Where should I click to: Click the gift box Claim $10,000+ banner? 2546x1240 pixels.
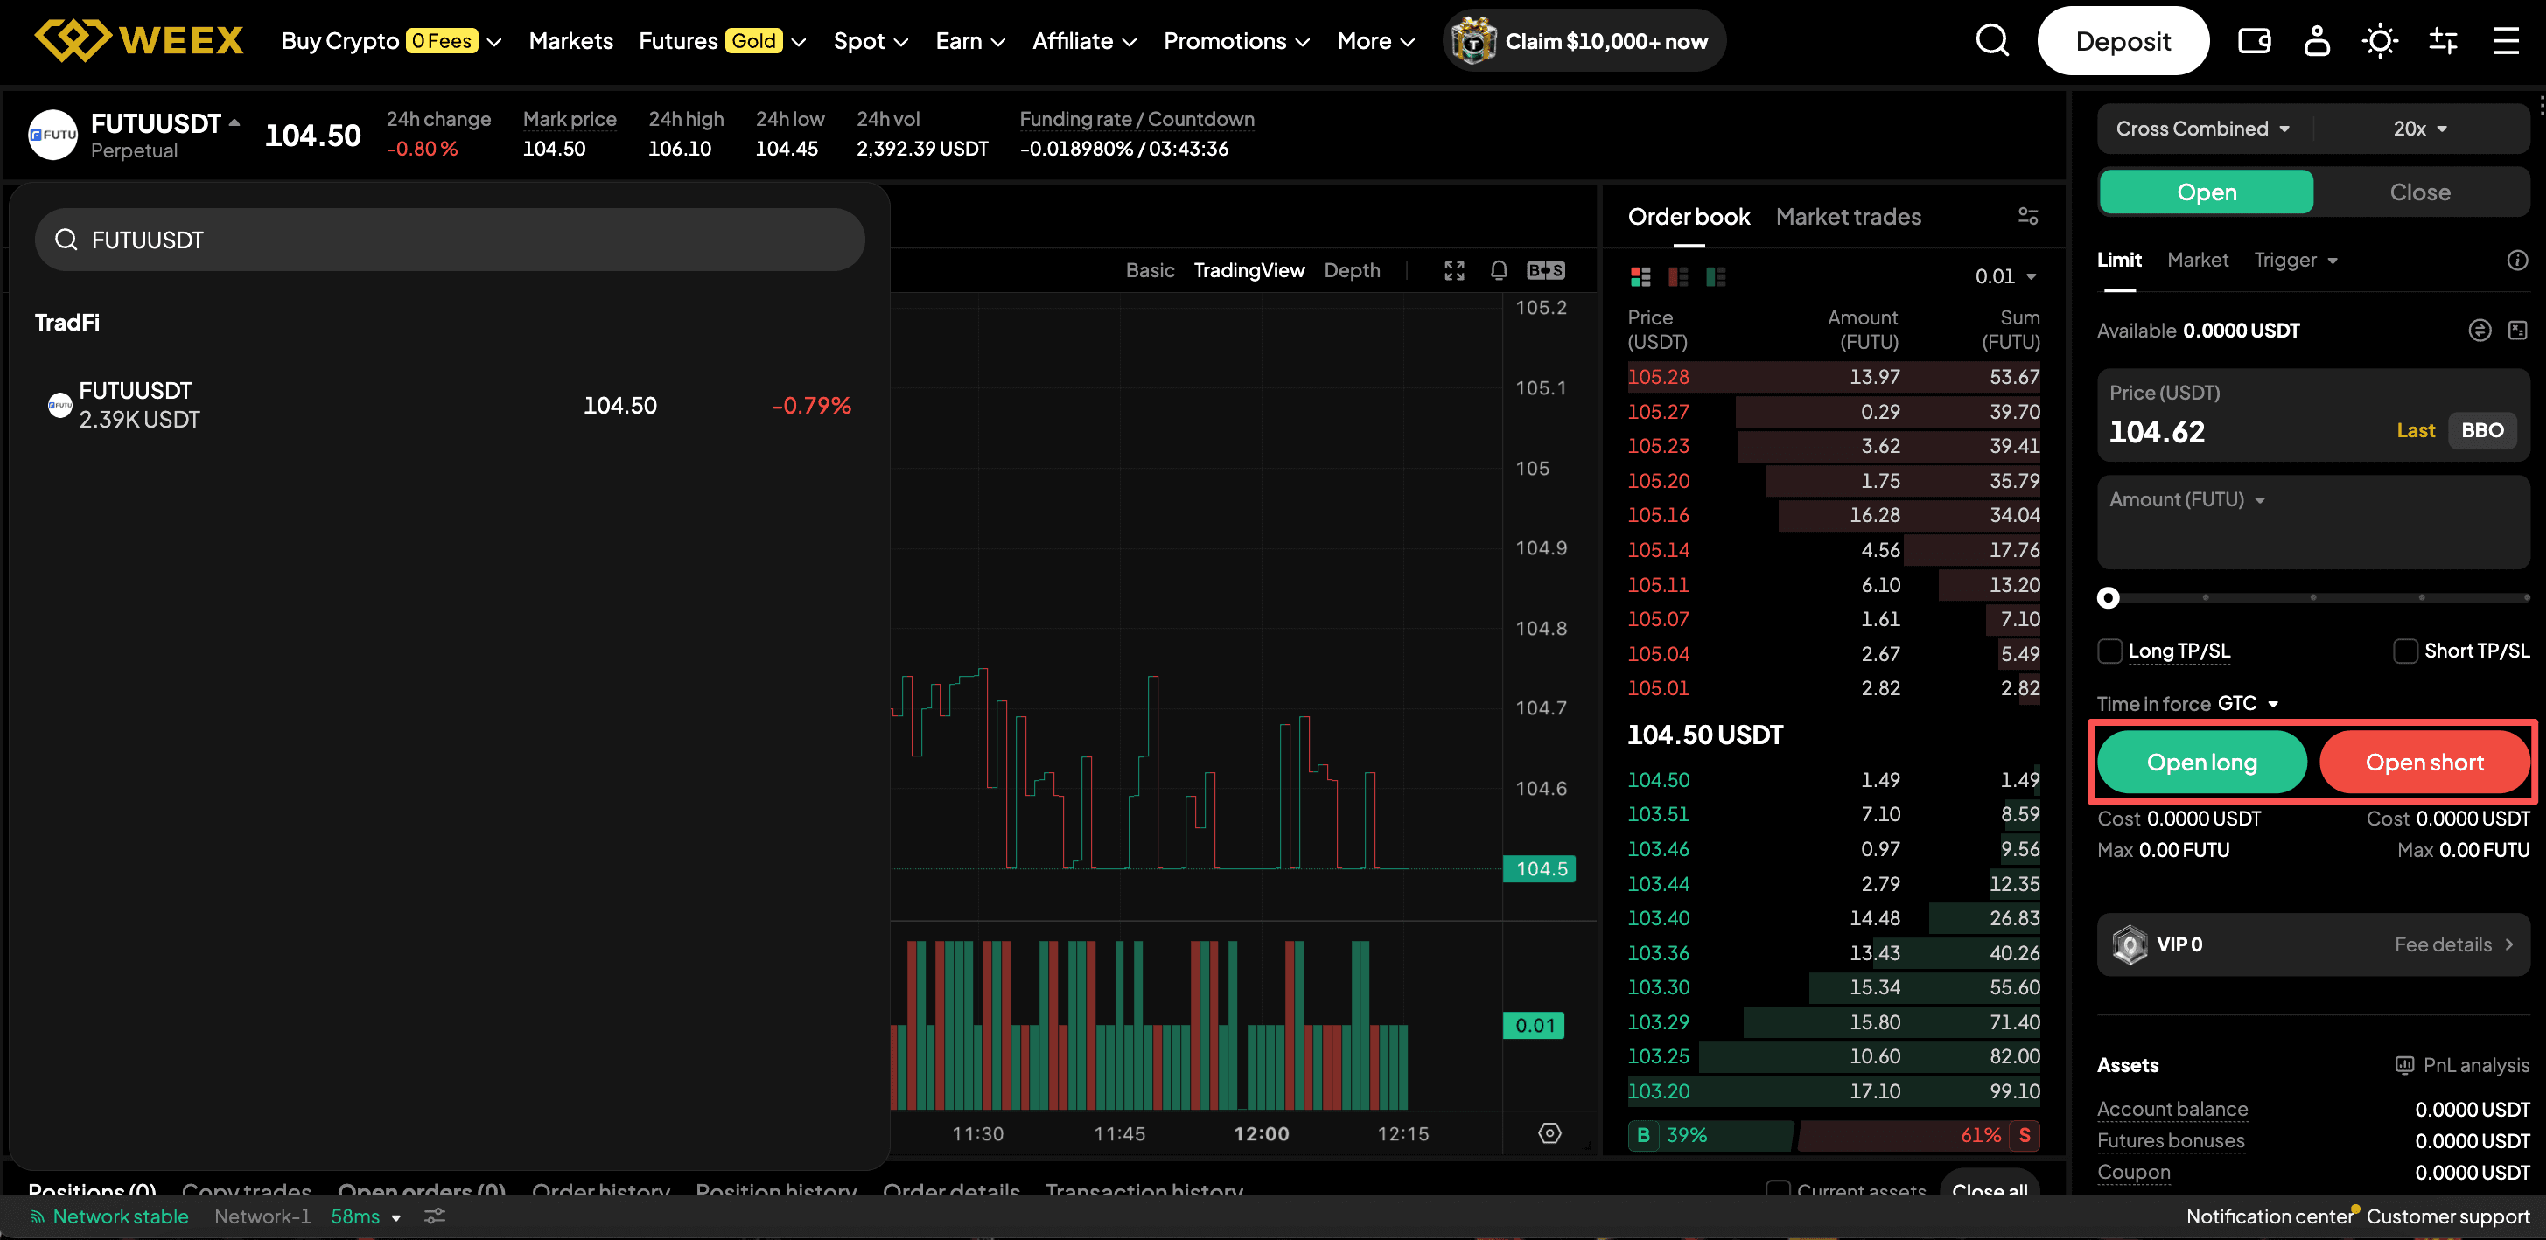tap(1584, 40)
